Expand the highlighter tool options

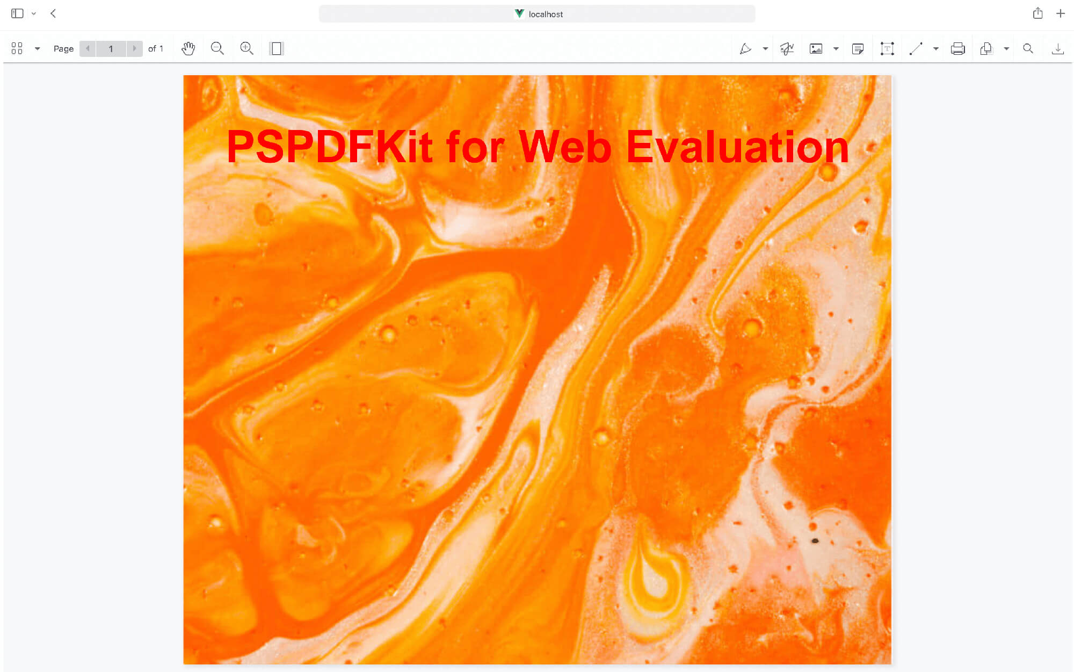765,48
